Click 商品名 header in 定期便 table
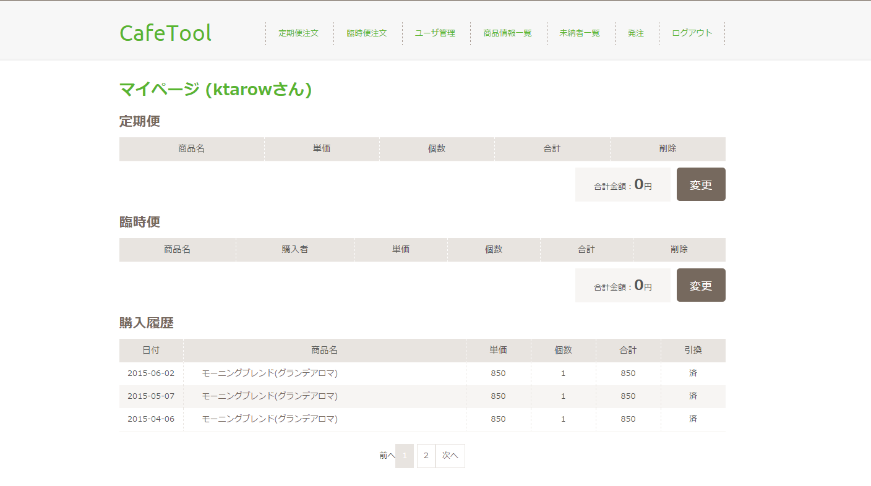The height and width of the screenshot is (486, 871). click(192, 149)
